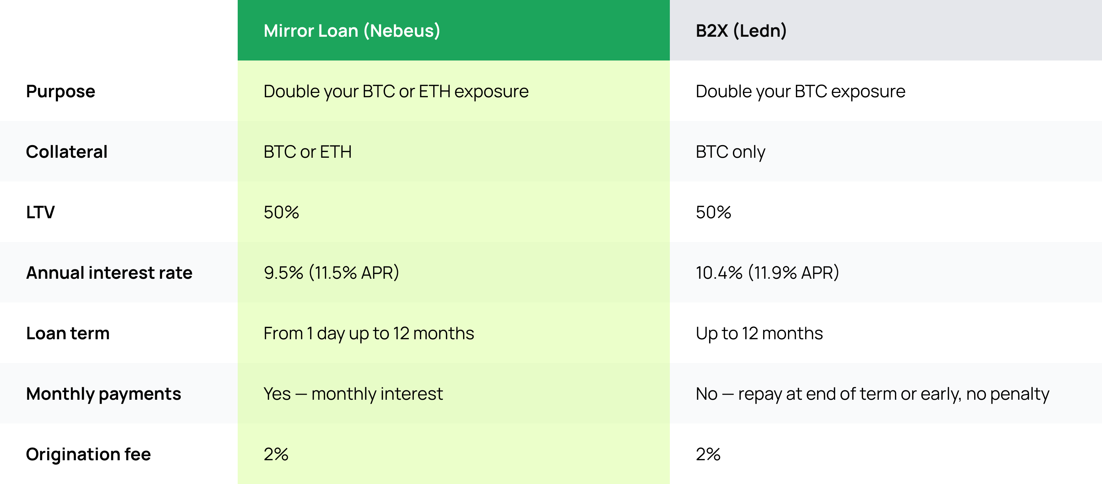The width and height of the screenshot is (1102, 484).
Task: Click "Double your BTC or ETH exposure" cell
Action: 396,91
